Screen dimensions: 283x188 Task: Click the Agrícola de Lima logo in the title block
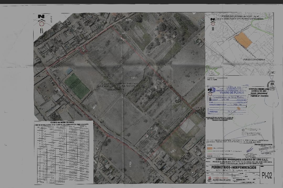coord(220,179)
